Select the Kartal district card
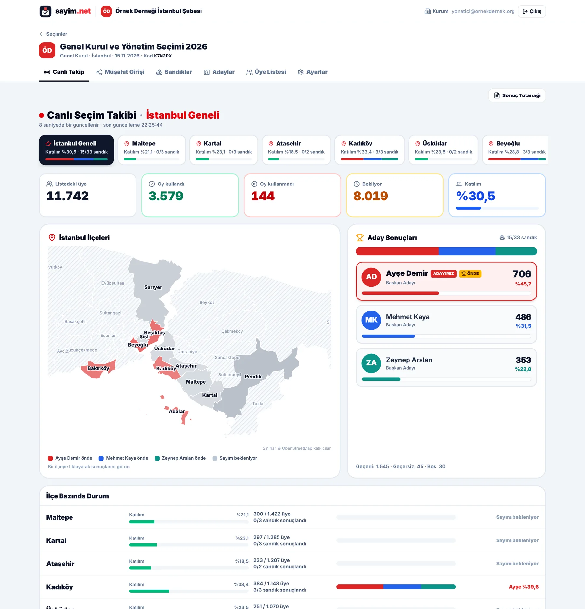Image resolution: width=585 pixels, height=609 pixels. [x=224, y=150]
